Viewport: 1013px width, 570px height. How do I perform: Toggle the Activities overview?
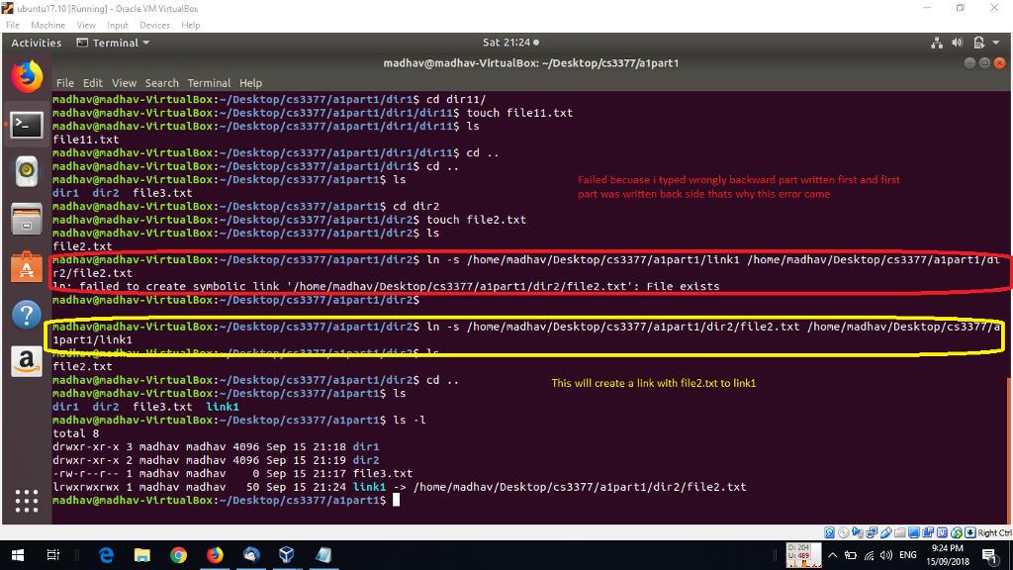click(x=37, y=43)
